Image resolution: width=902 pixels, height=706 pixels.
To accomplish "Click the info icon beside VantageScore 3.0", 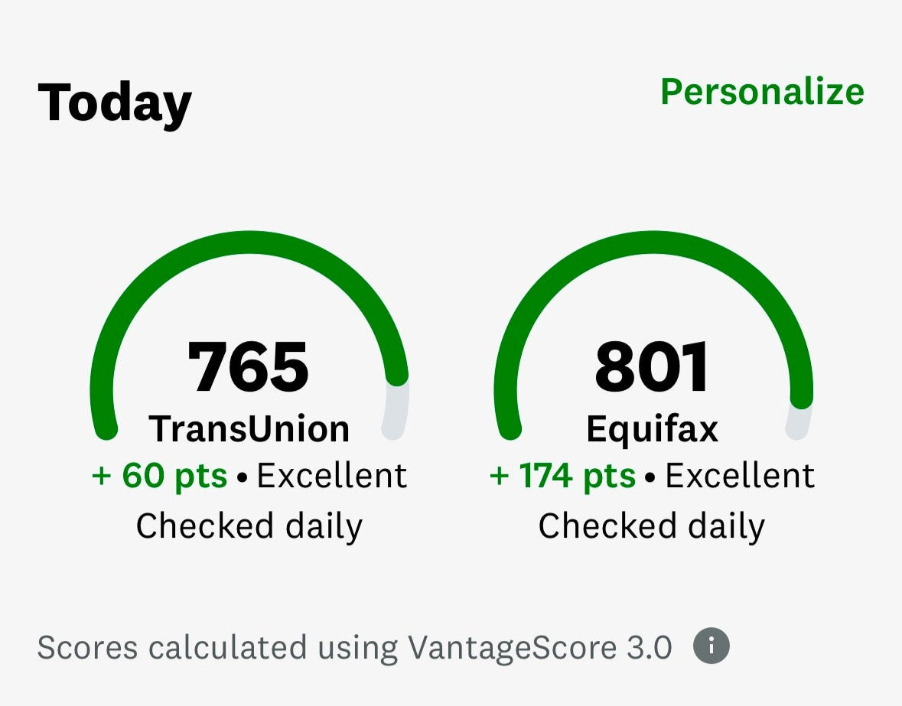I will tap(711, 647).
